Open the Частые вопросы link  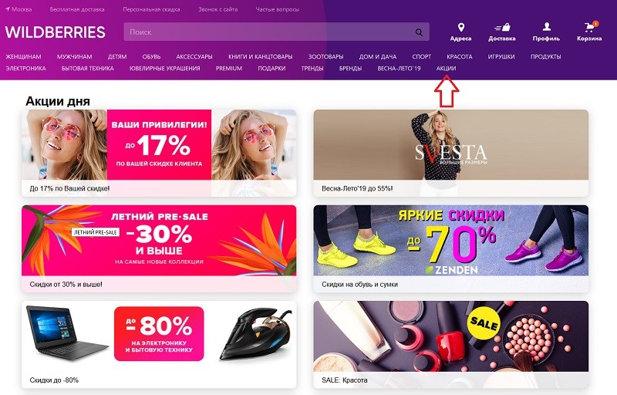click(278, 9)
